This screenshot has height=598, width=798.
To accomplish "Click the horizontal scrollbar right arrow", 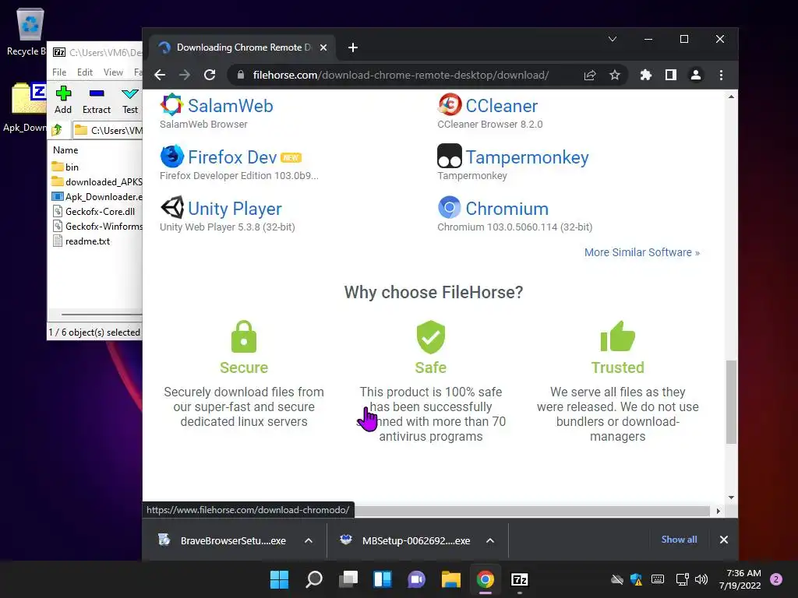I will click(x=718, y=511).
